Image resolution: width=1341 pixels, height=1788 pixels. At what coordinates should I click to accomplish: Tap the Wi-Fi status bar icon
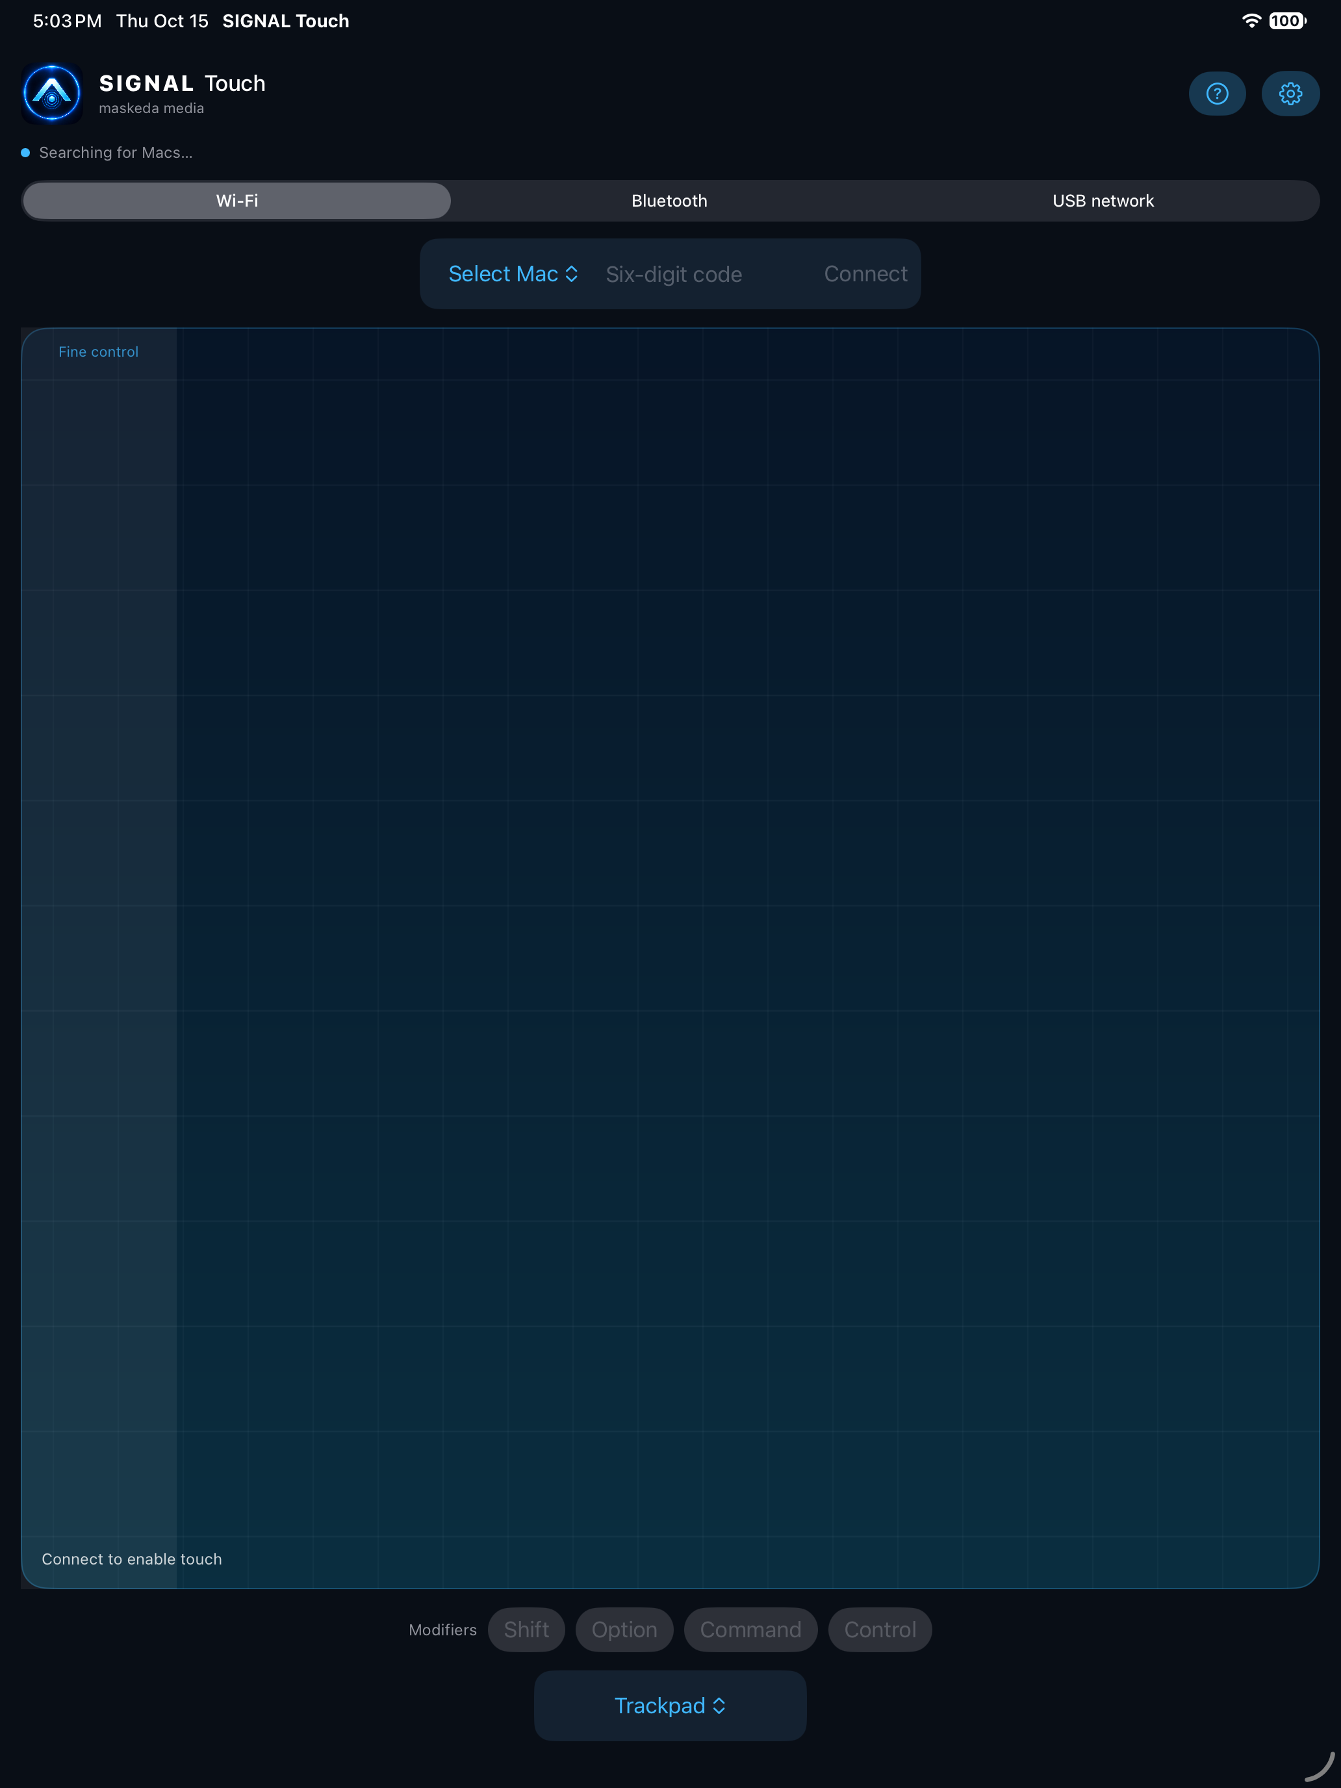[1251, 21]
